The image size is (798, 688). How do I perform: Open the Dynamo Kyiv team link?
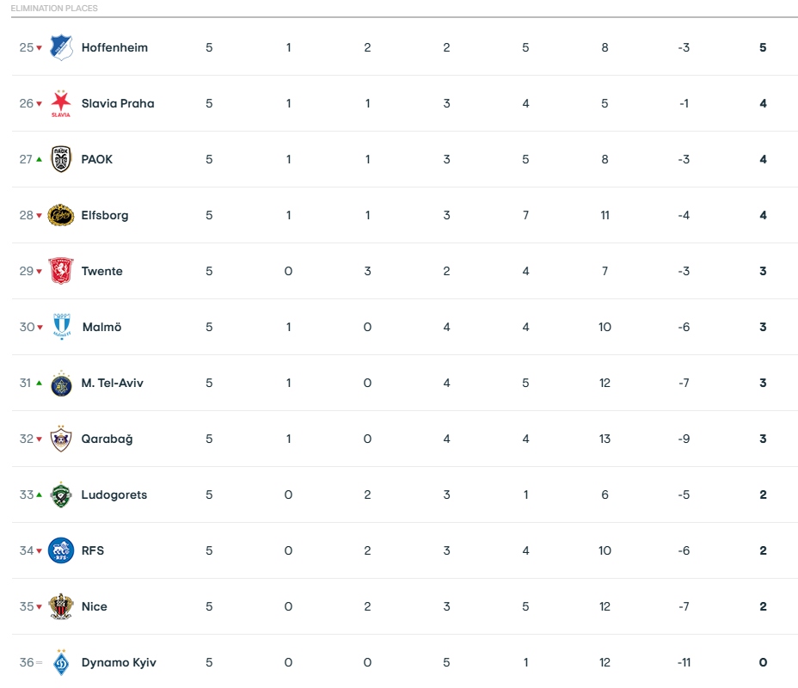[x=119, y=662]
